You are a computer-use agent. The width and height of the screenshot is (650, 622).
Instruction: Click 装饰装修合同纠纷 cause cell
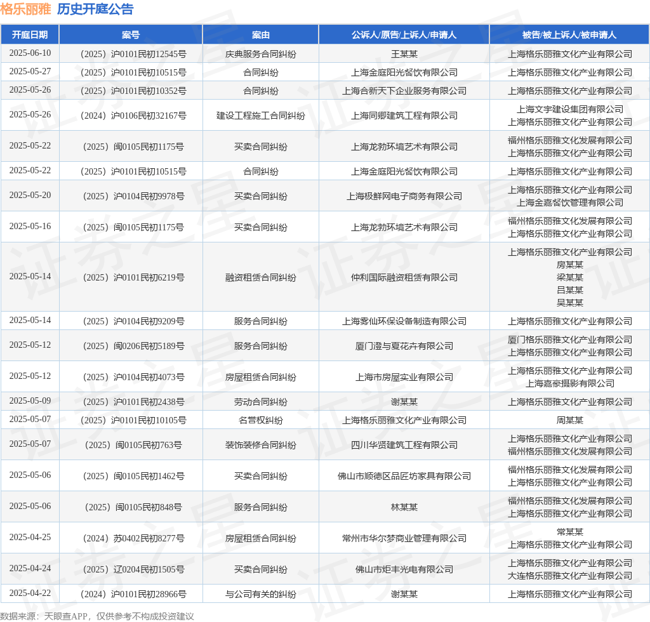261,446
